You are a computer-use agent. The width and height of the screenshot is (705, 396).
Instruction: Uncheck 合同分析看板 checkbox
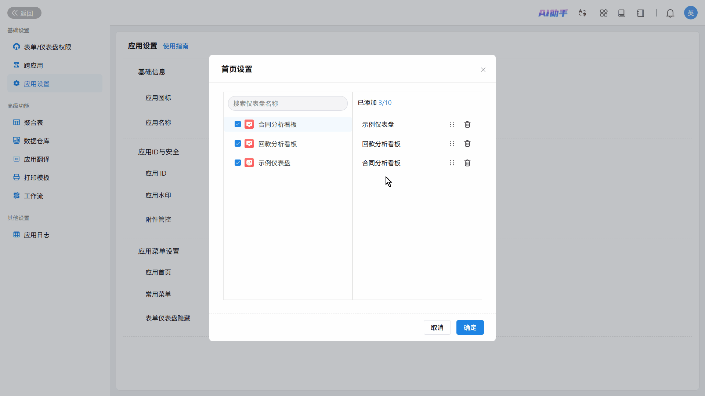[238, 124]
